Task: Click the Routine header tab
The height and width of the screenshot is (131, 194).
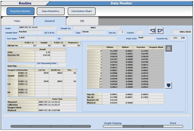Action: click(x=25, y=3)
